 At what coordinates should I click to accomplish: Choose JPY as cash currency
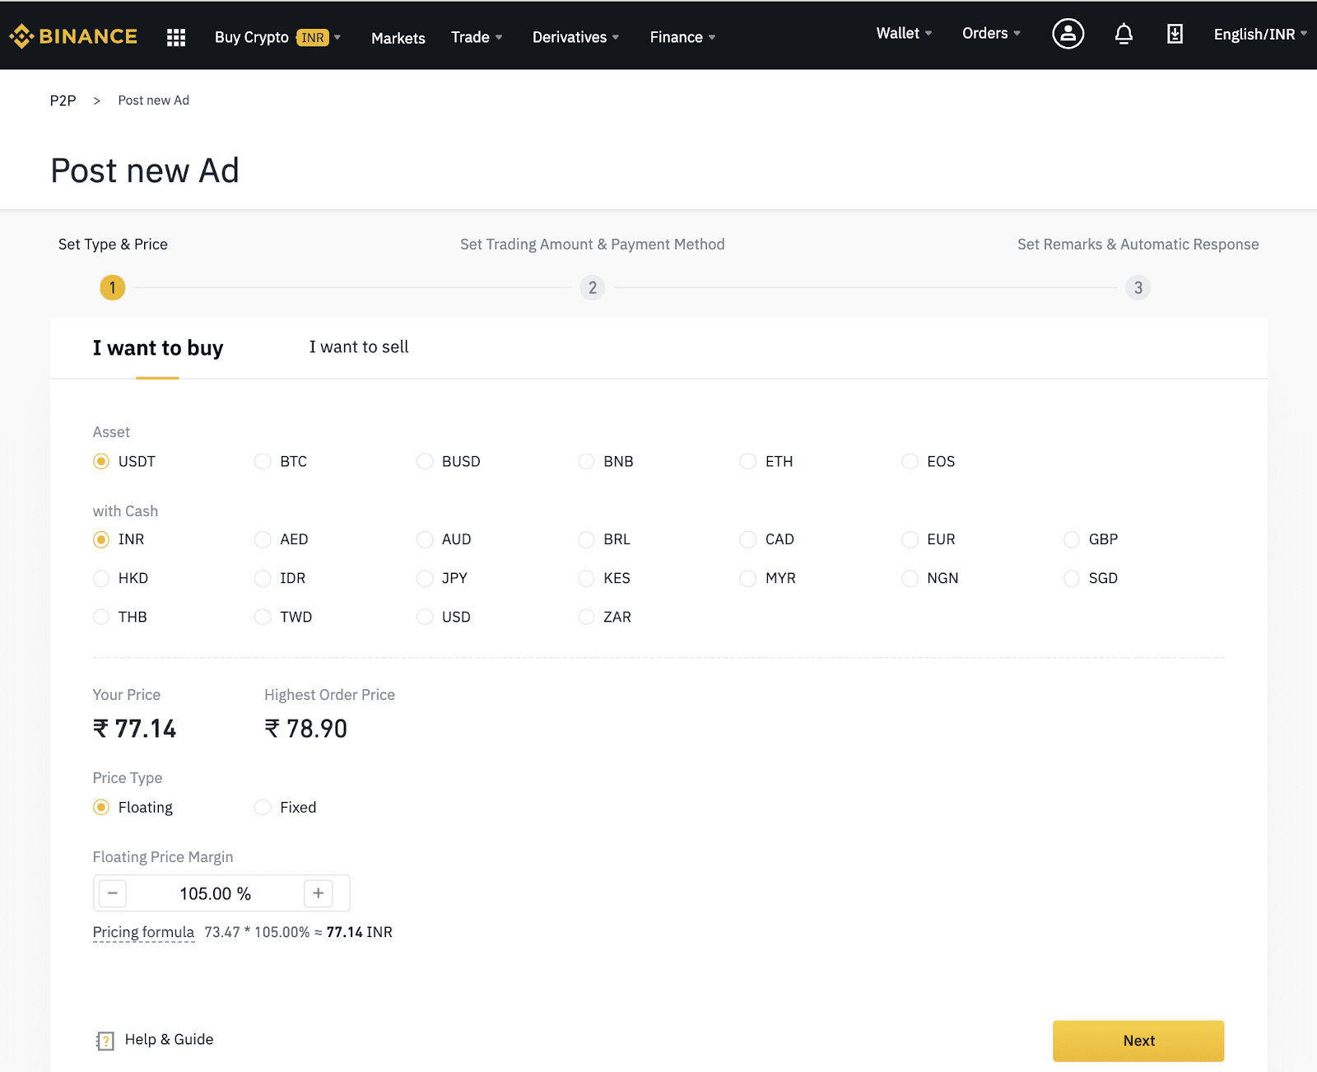pyautogui.click(x=425, y=578)
